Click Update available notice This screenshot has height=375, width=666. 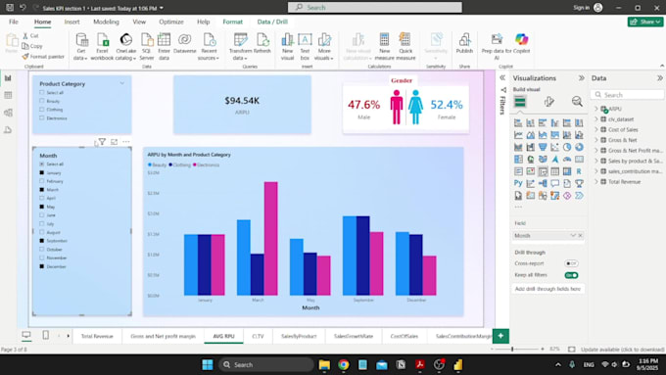click(x=622, y=350)
